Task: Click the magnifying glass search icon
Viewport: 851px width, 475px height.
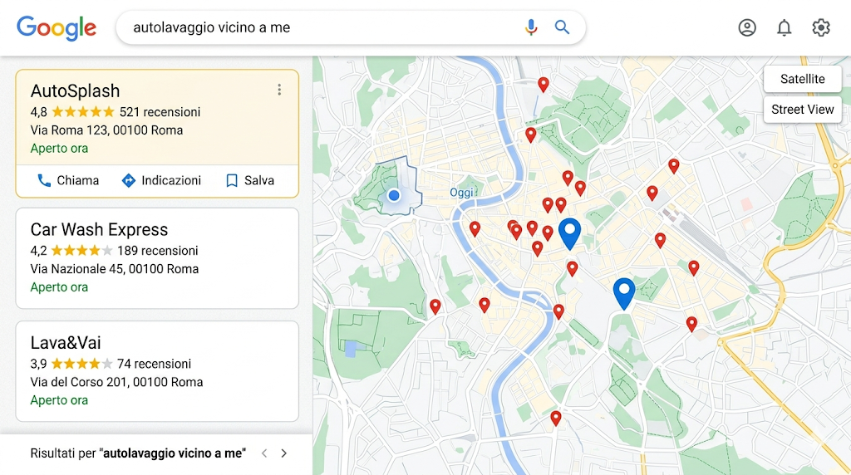Action: click(x=562, y=27)
